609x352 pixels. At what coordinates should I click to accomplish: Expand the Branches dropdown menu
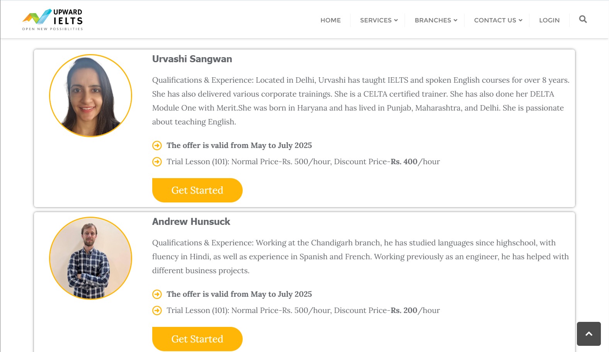click(436, 20)
